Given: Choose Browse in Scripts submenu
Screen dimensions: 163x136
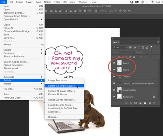Looking at the screenshot, I should [x=64, y=117].
